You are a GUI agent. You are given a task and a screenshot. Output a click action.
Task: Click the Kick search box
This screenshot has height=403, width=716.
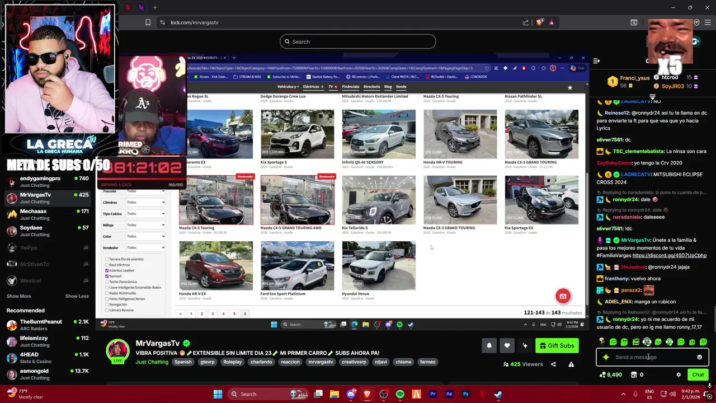(358, 41)
